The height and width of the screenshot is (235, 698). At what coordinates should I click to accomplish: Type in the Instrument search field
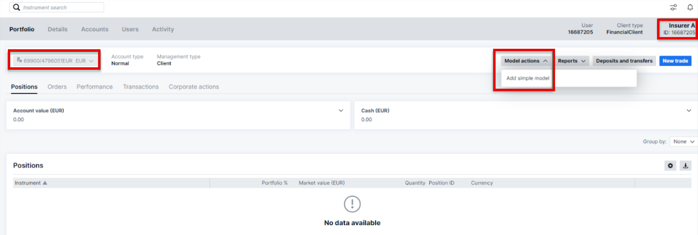pyautogui.click(x=61, y=7)
